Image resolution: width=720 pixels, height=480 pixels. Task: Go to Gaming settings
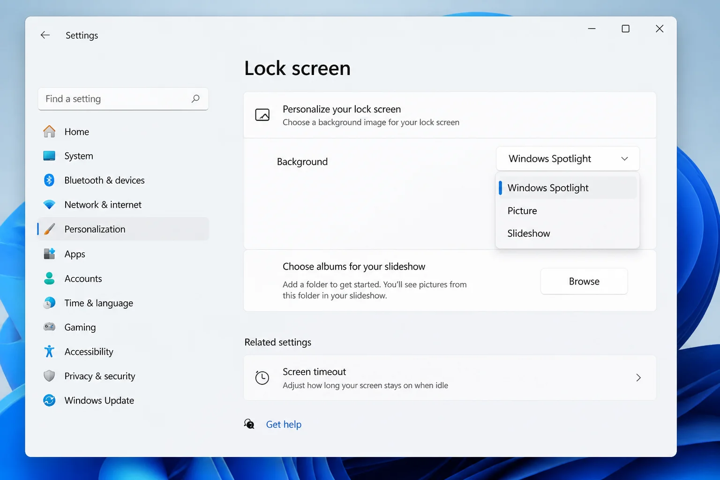[x=123, y=327]
